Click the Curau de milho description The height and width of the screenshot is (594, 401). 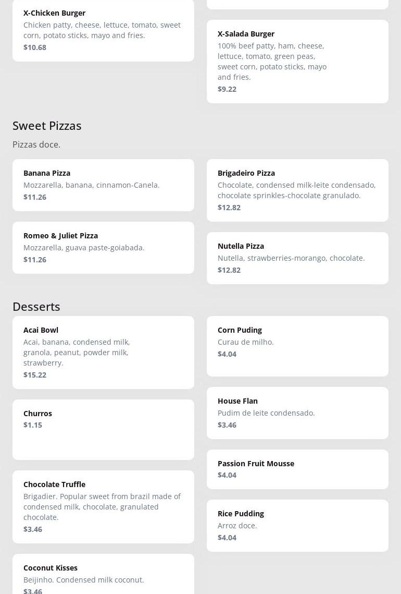click(246, 342)
